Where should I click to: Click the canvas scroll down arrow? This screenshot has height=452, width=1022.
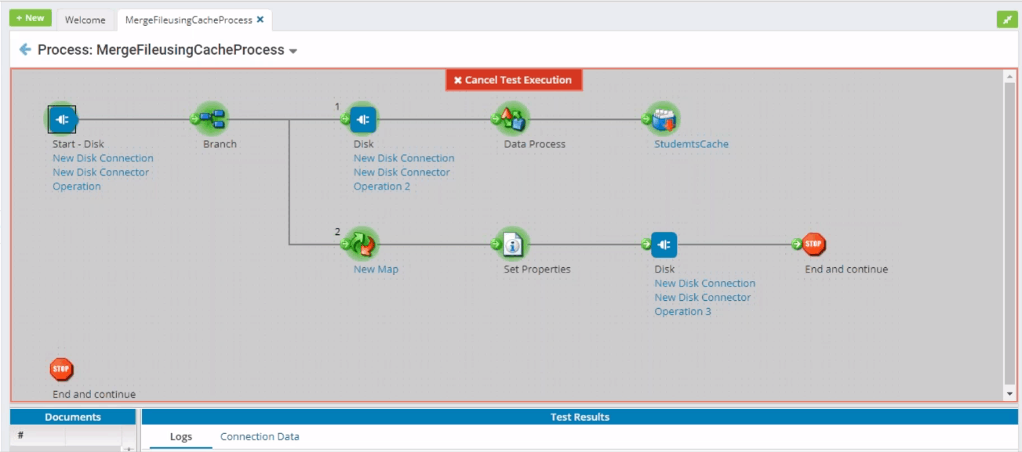click(x=1009, y=393)
